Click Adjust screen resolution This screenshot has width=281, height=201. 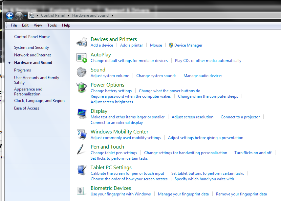coord(193,117)
